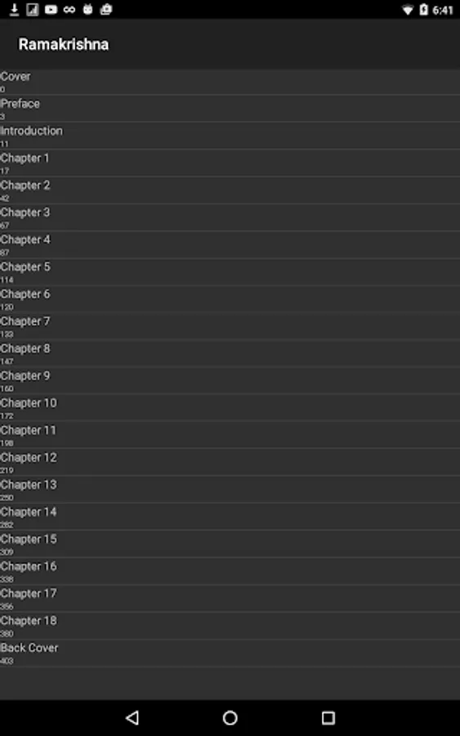460x736 pixels.
Task: Open the recent apps square button
Action: (328, 717)
